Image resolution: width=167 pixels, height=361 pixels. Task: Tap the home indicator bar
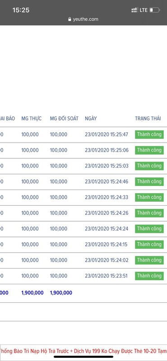(x=83, y=357)
